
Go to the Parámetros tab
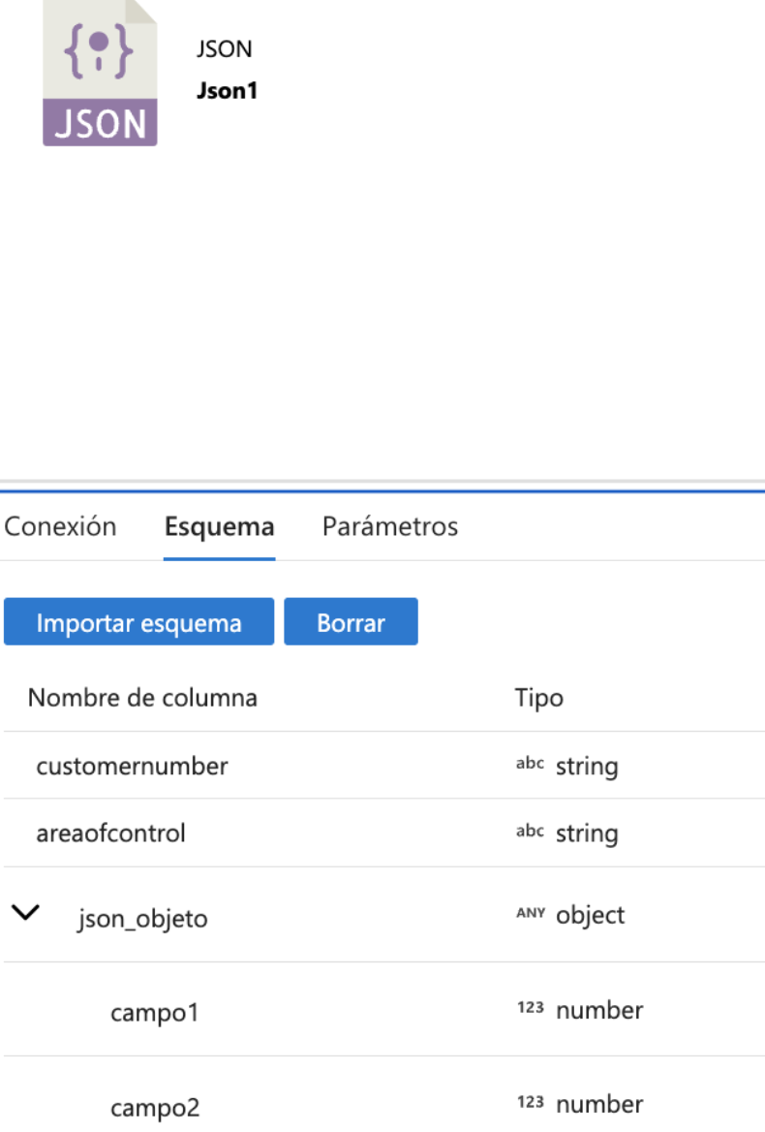(390, 527)
